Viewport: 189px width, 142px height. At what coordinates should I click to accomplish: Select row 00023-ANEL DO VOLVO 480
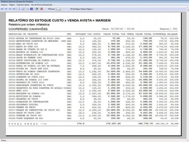[93, 44]
